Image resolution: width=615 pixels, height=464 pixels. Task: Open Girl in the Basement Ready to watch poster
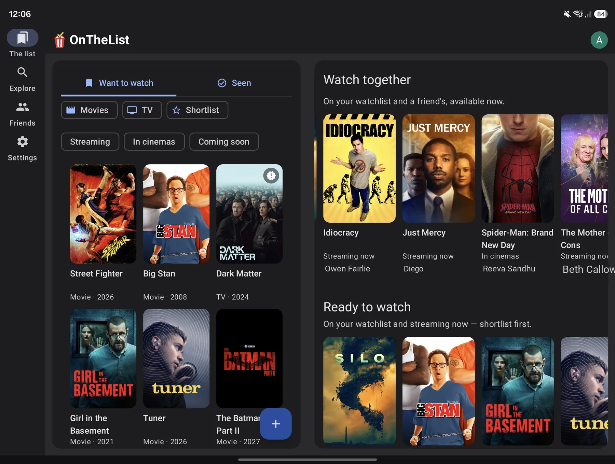point(517,391)
